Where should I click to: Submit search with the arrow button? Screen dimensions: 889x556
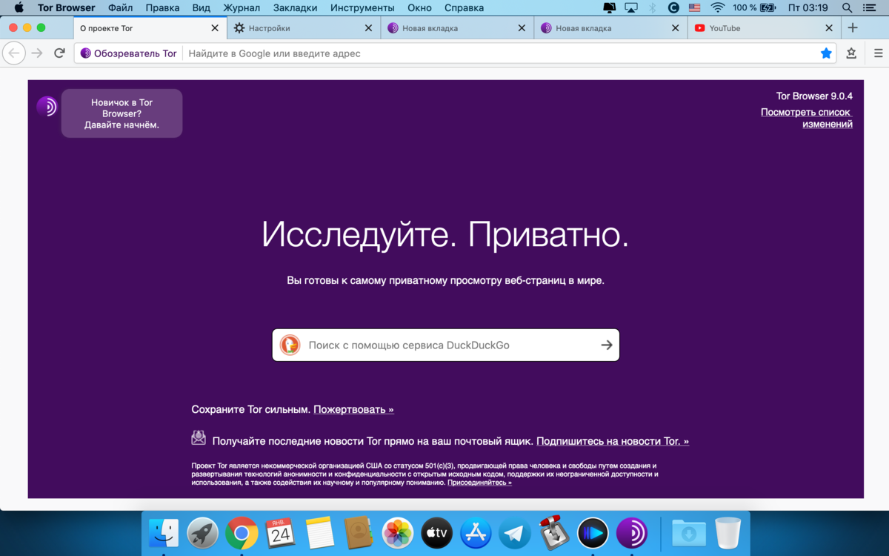[607, 345]
